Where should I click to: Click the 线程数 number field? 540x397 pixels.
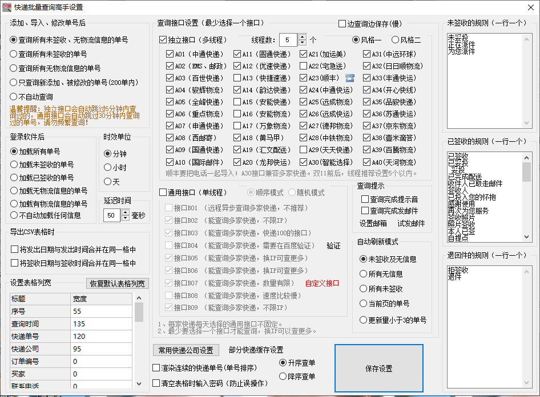coord(288,40)
